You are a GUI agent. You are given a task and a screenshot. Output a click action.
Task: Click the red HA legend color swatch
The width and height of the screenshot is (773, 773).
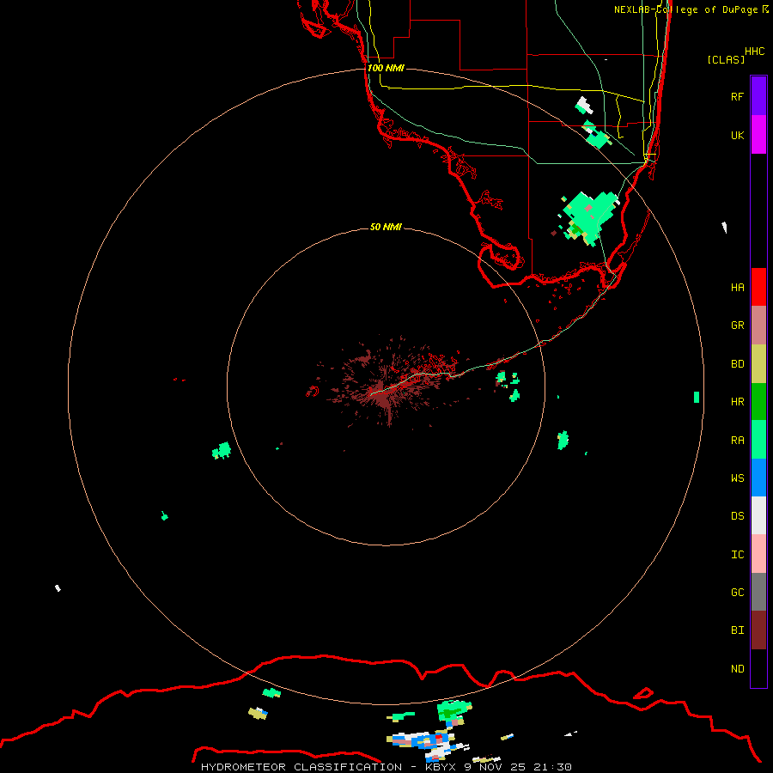758,287
